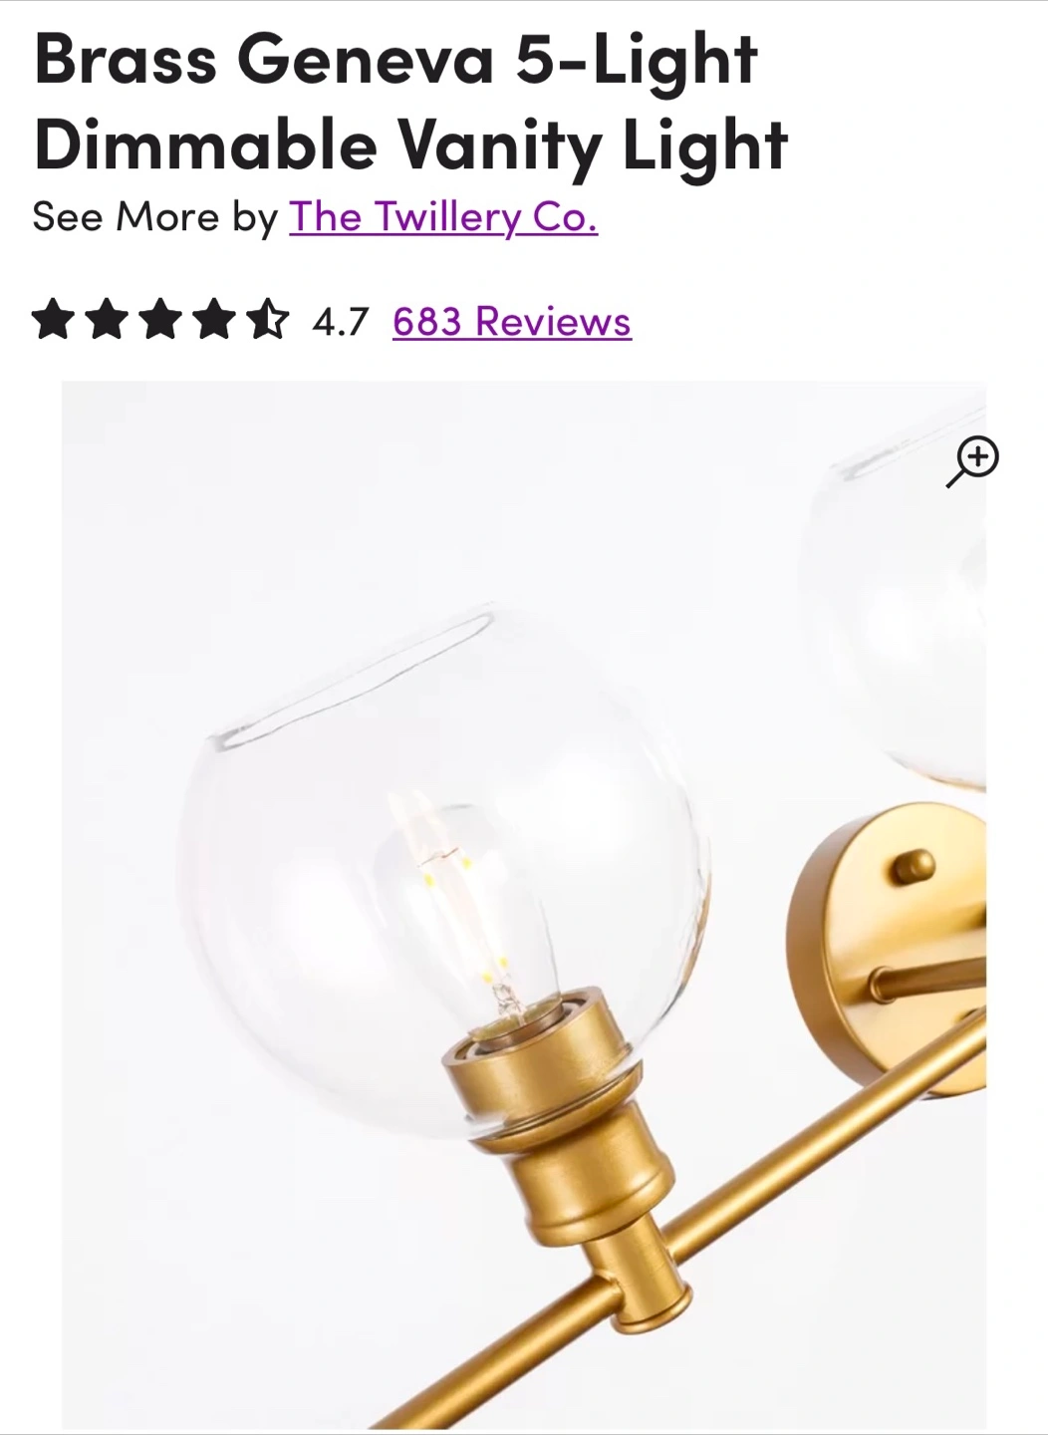1048x1435 pixels.
Task: Click the small brass screw on mount plate
Action: point(914,865)
